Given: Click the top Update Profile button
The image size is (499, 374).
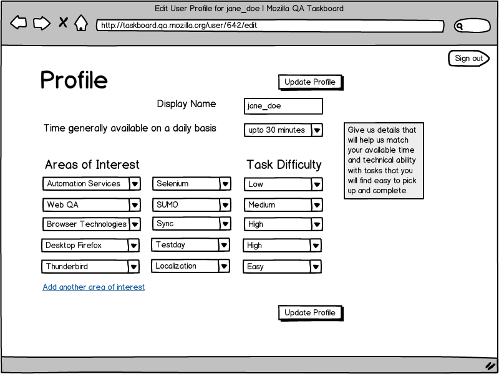Looking at the screenshot, I should click(x=311, y=82).
